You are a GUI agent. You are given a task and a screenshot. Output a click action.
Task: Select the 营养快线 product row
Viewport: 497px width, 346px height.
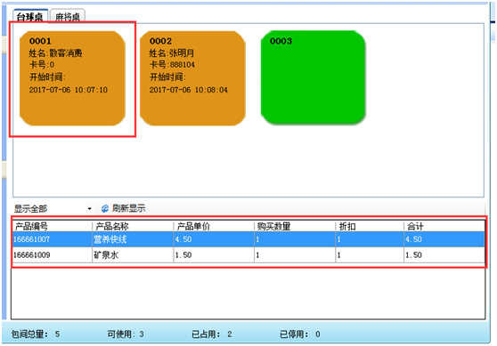[248, 239]
